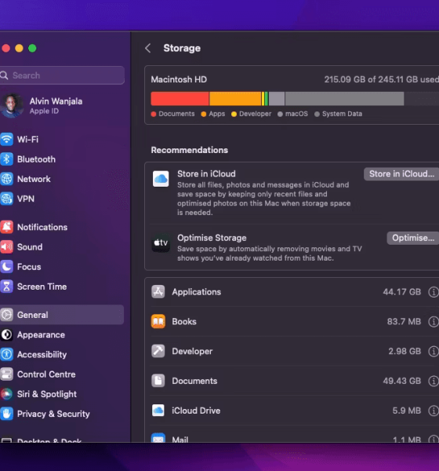Click the Storage page title
Screen dimensions: 439x471
(182, 48)
